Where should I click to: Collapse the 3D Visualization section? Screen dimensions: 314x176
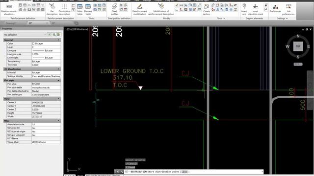58,69
